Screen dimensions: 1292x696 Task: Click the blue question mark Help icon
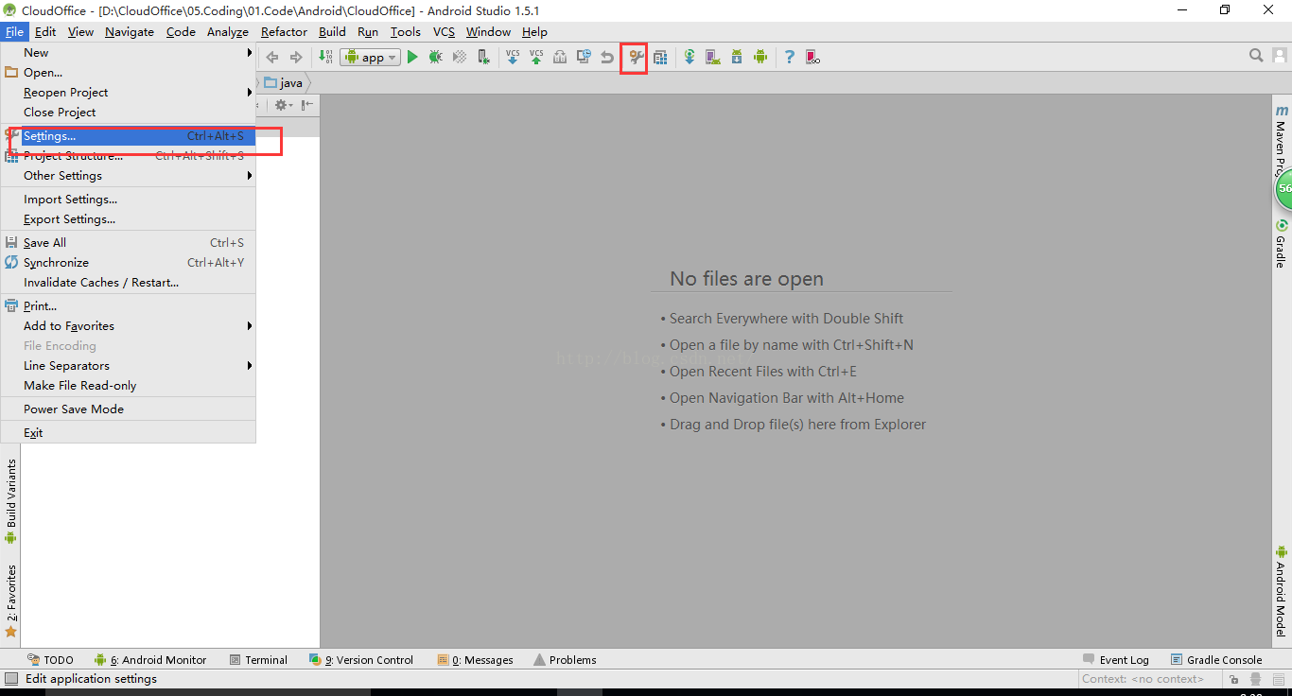coord(790,57)
